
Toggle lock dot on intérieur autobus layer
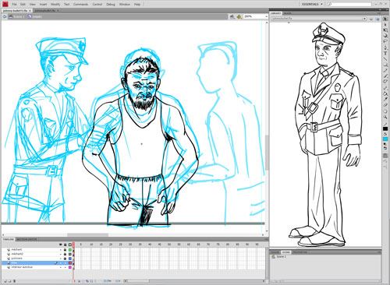pos(65,267)
